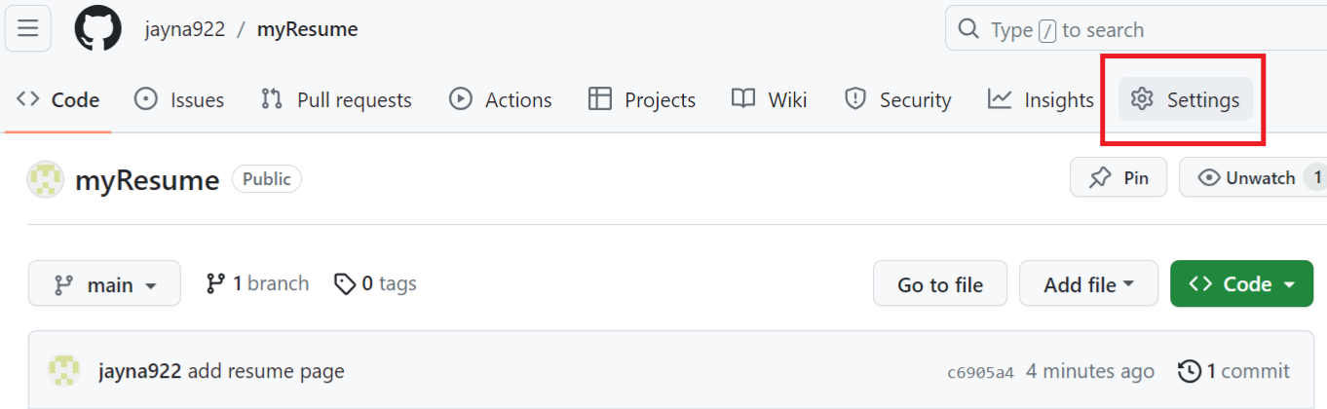This screenshot has width=1327, height=409.
Task: Open the Issues tab
Action: pyautogui.click(x=179, y=99)
